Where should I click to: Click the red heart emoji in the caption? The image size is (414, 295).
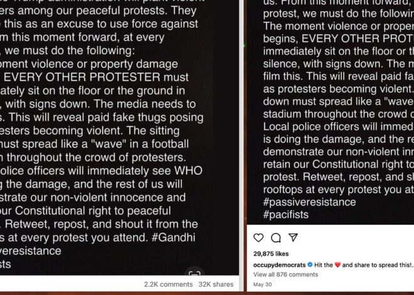(x=337, y=265)
